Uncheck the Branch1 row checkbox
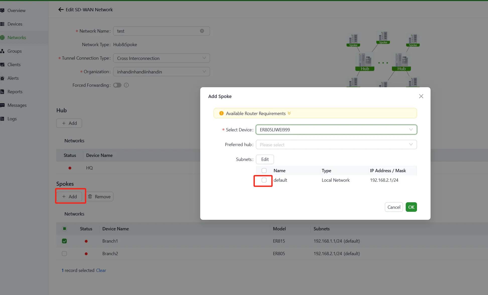Image resolution: width=488 pixels, height=295 pixels. [64, 241]
